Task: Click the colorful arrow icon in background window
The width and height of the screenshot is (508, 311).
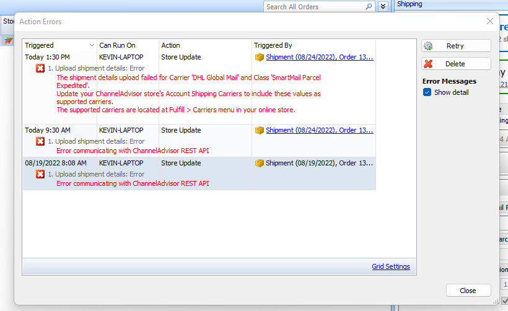Action: [9, 41]
